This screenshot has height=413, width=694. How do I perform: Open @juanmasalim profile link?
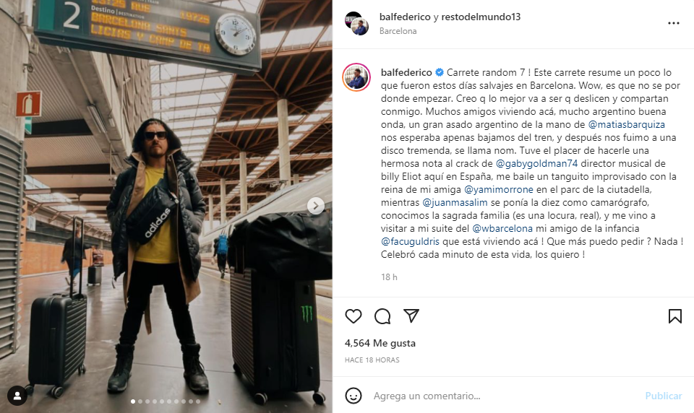click(x=455, y=202)
